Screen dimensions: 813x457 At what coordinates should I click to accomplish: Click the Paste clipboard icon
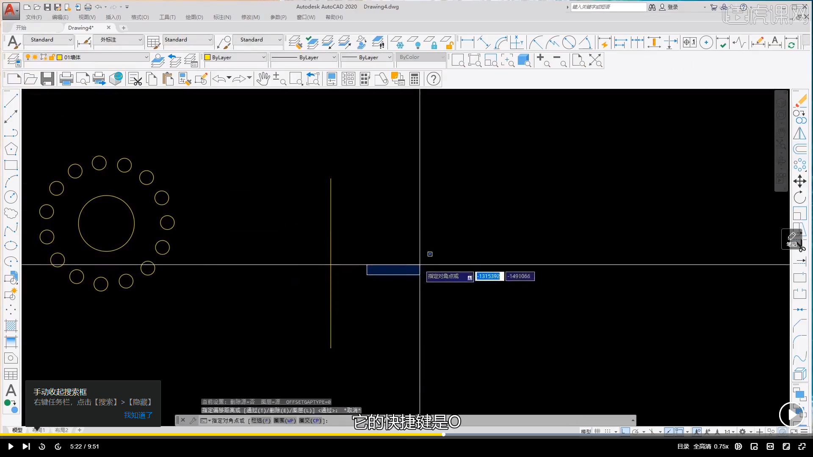[168, 79]
